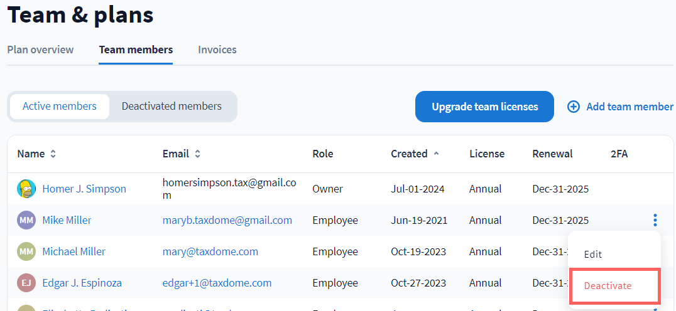Toggle sort order on Created column
Viewport: 676px width, 311px height.
[436, 154]
